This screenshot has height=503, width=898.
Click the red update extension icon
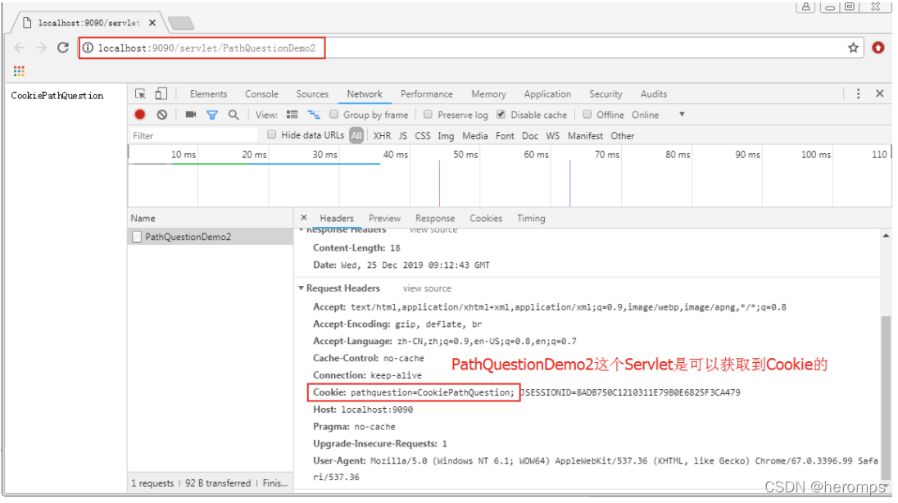click(x=878, y=48)
